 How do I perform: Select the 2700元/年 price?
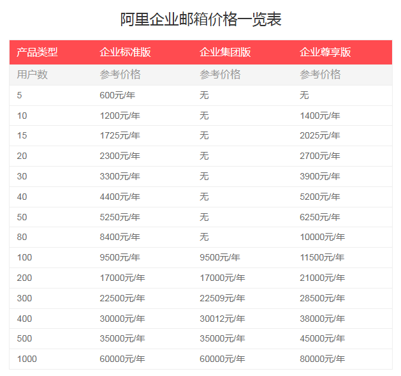[x=320, y=156]
